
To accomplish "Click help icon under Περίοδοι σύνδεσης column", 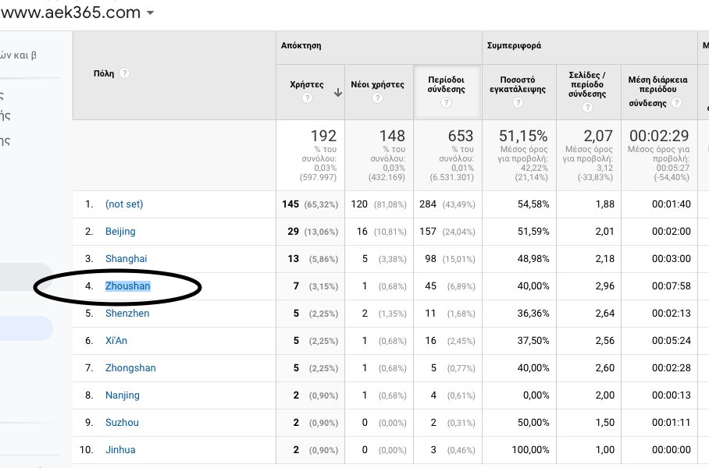I will pyautogui.click(x=446, y=103).
